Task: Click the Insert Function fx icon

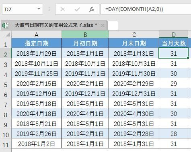Action: pyautogui.click(x=92, y=9)
